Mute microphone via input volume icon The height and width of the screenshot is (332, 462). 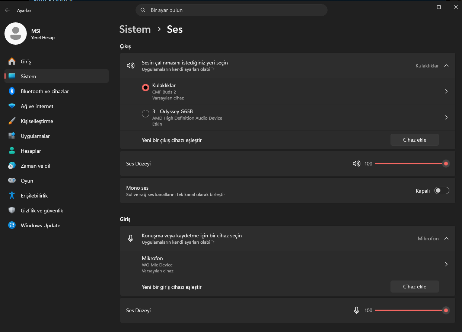pos(357,310)
